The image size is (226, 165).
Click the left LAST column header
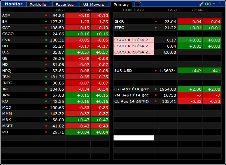[60, 10]
